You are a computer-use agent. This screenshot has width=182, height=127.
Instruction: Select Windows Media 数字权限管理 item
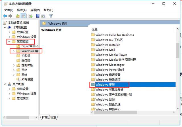[115, 60]
